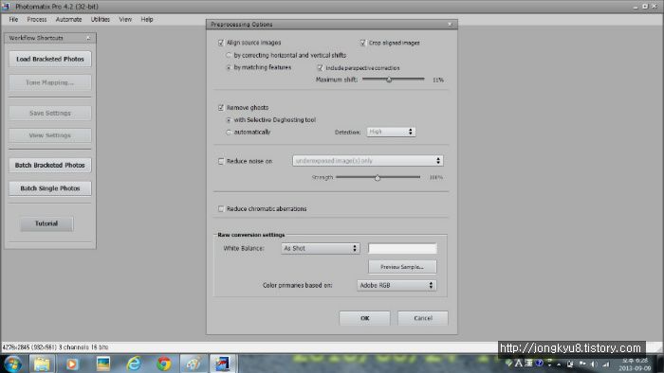Open the Windows Start menu orb
Viewport: 664px width, 373px height.
click(x=12, y=364)
